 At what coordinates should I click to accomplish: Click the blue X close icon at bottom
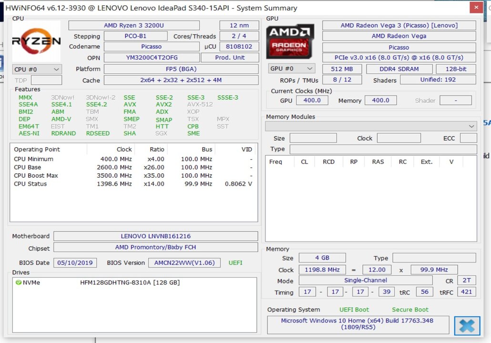tap(467, 326)
